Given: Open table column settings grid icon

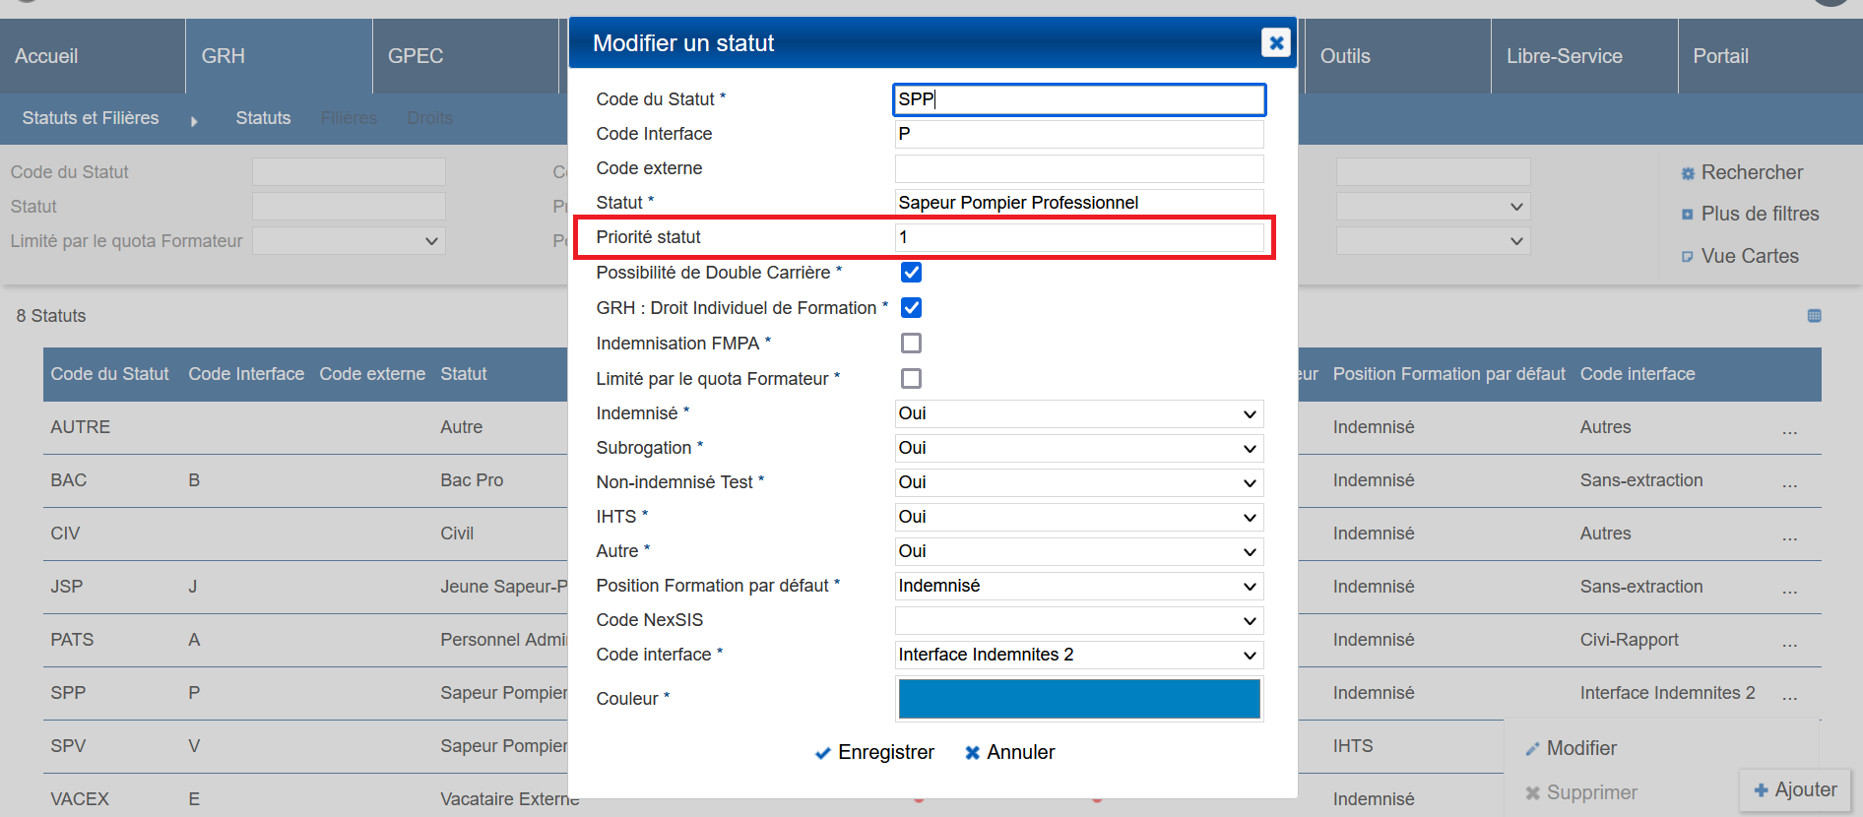Looking at the screenshot, I should (1814, 316).
